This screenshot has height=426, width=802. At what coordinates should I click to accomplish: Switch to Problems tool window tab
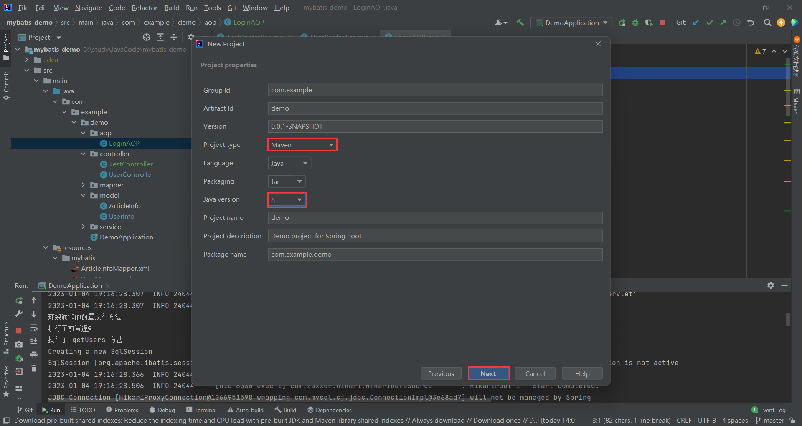pos(122,410)
